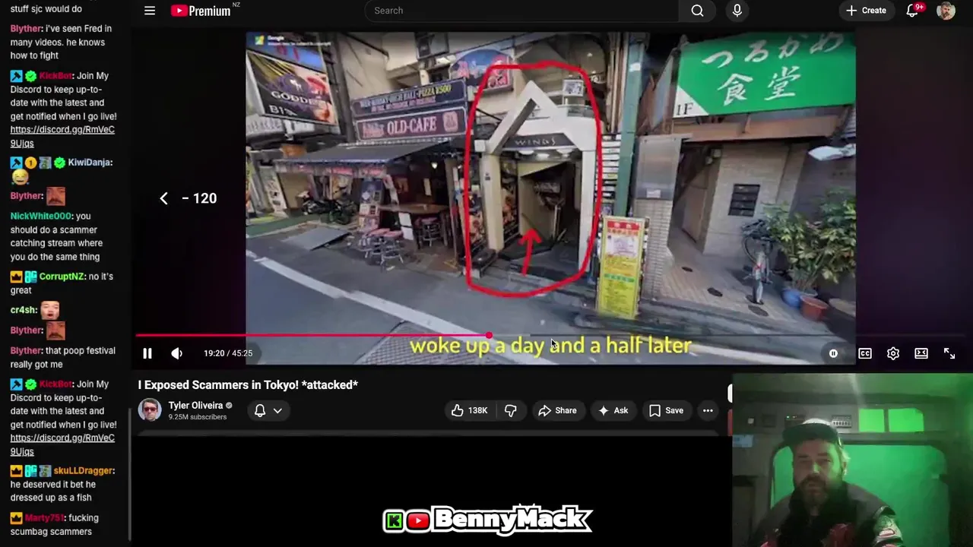The width and height of the screenshot is (973, 547).
Task: Click the 9.25M subscribers text
Action: point(198,417)
